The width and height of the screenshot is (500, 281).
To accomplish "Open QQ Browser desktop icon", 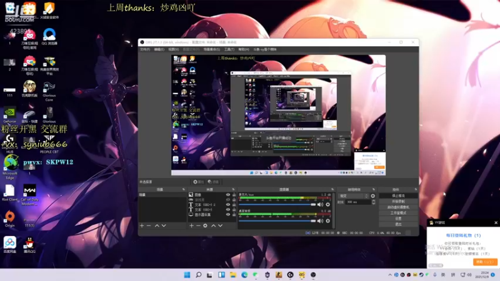I will point(49,37).
